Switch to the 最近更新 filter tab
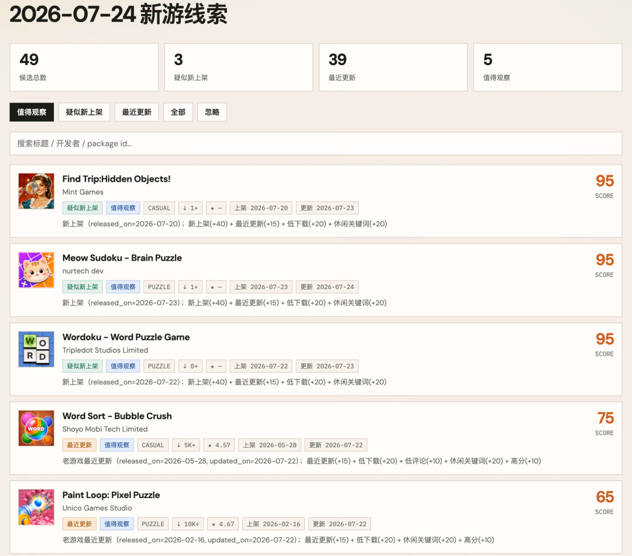Image resolution: width=632 pixels, height=556 pixels. coord(136,112)
